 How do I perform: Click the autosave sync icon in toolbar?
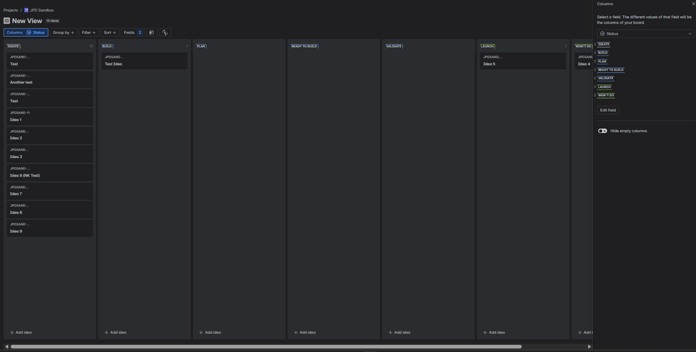pos(165,33)
